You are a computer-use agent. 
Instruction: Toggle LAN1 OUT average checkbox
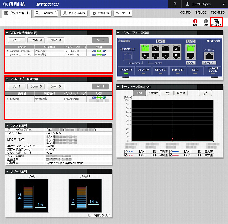pyautogui.click(x=126, y=155)
